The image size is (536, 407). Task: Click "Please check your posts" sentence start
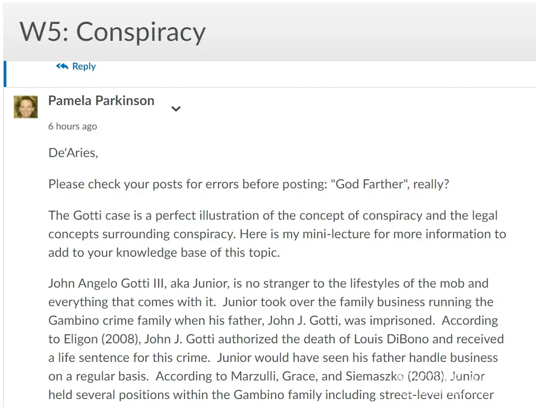pos(106,185)
